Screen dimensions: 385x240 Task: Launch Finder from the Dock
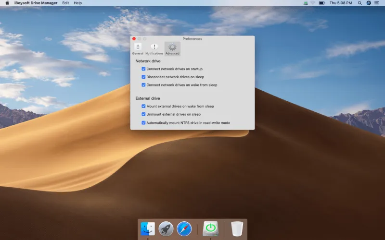[148, 229]
